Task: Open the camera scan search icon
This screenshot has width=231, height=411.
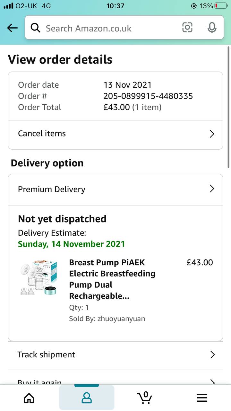Action: click(x=187, y=28)
